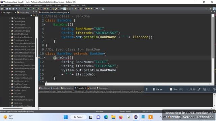Open Windows Start menu

(x=66, y=117)
